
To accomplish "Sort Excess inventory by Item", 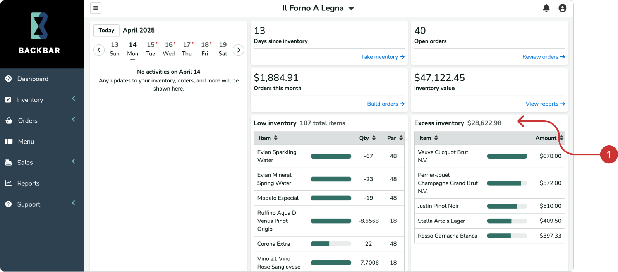I will (x=436, y=138).
